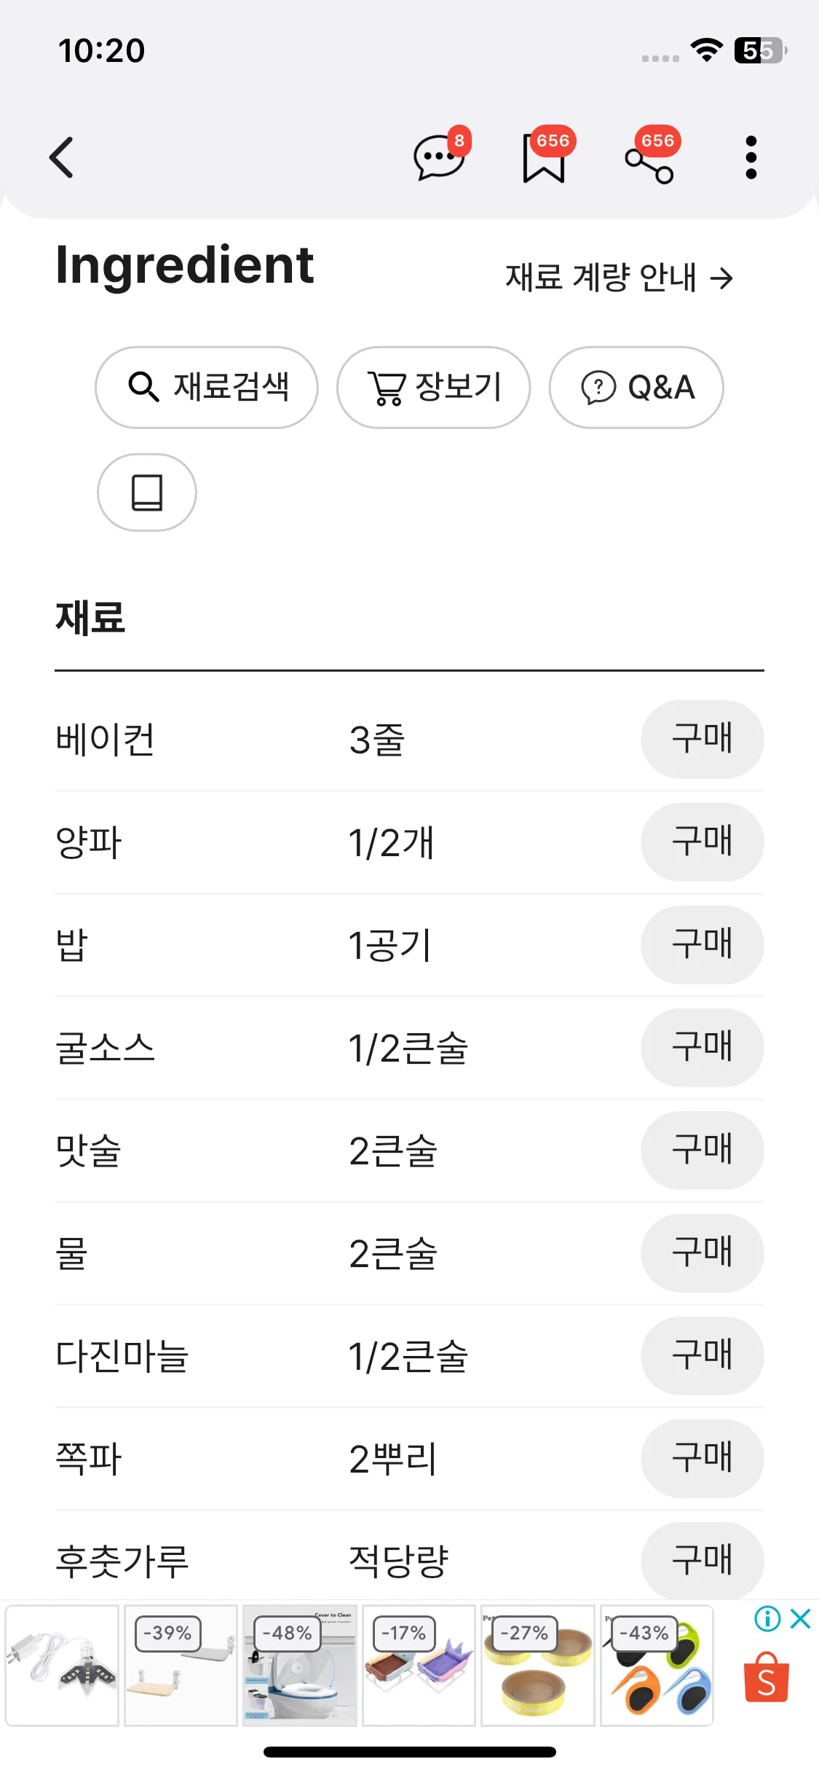Tap the 재료검색 search button
This screenshot has width=819, height=1775.
pyautogui.click(x=207, y=387)
